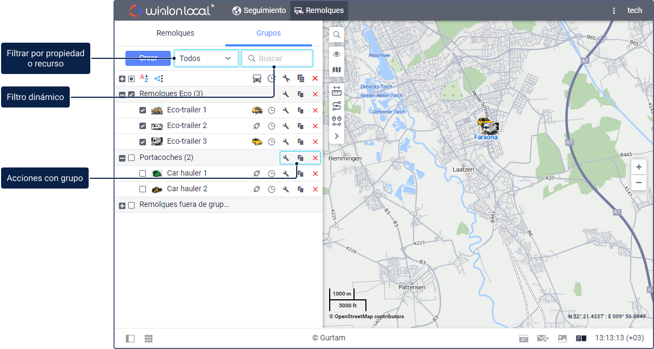654x349 pixels.
Task: Open the routing tool on the map
Action: 336,105
